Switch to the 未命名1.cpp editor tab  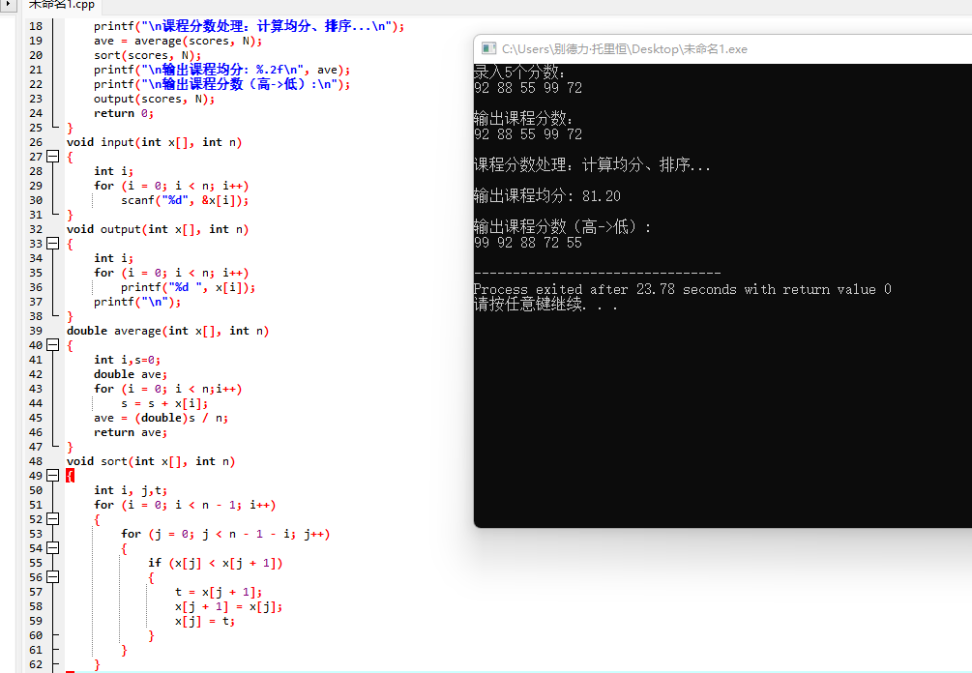point(61,5)
